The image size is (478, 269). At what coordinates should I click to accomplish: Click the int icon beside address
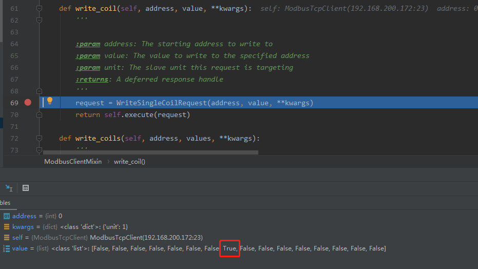click(7, 216)
